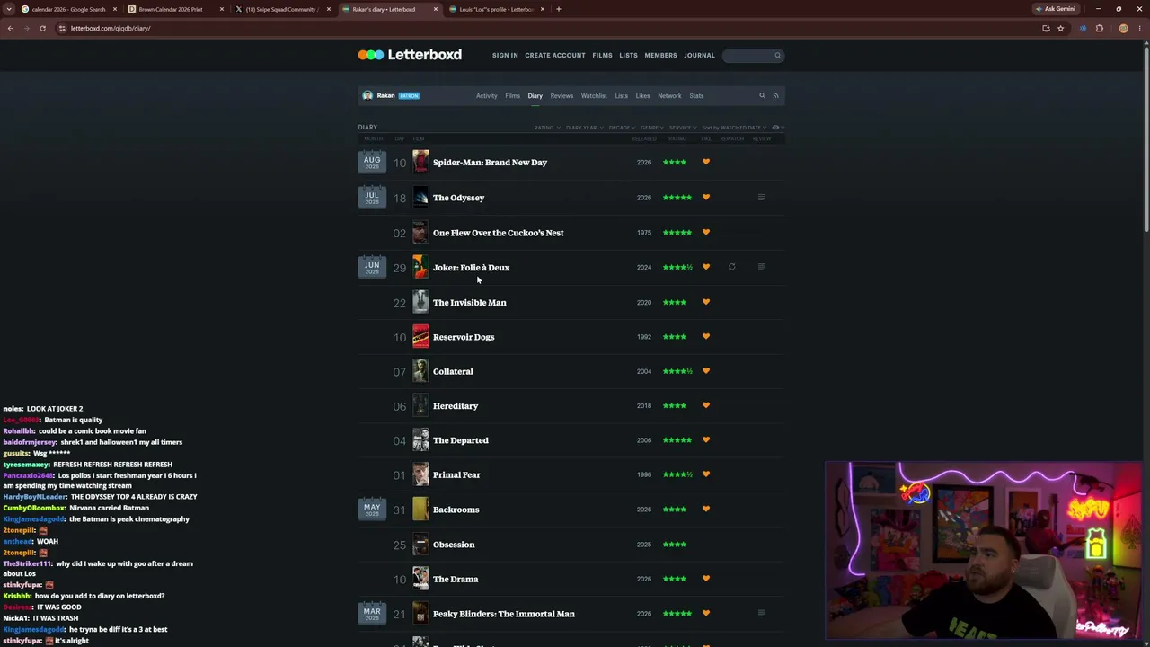Switch to the Stats profile tab
1150x647 pixels.
point(696,95)
